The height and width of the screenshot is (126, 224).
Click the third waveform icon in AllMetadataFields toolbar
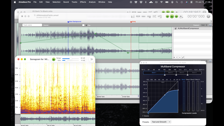143,16
